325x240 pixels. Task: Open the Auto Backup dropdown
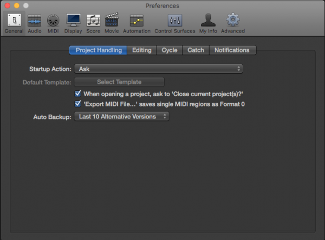coord(122,116)
